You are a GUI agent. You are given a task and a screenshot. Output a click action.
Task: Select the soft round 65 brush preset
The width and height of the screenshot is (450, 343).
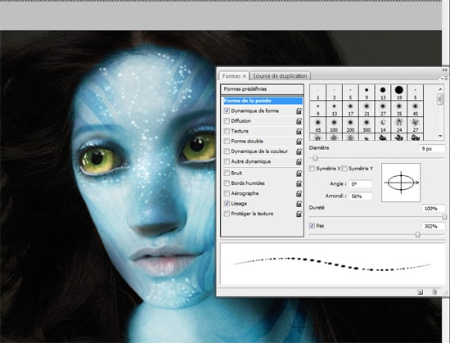(317, 125)
